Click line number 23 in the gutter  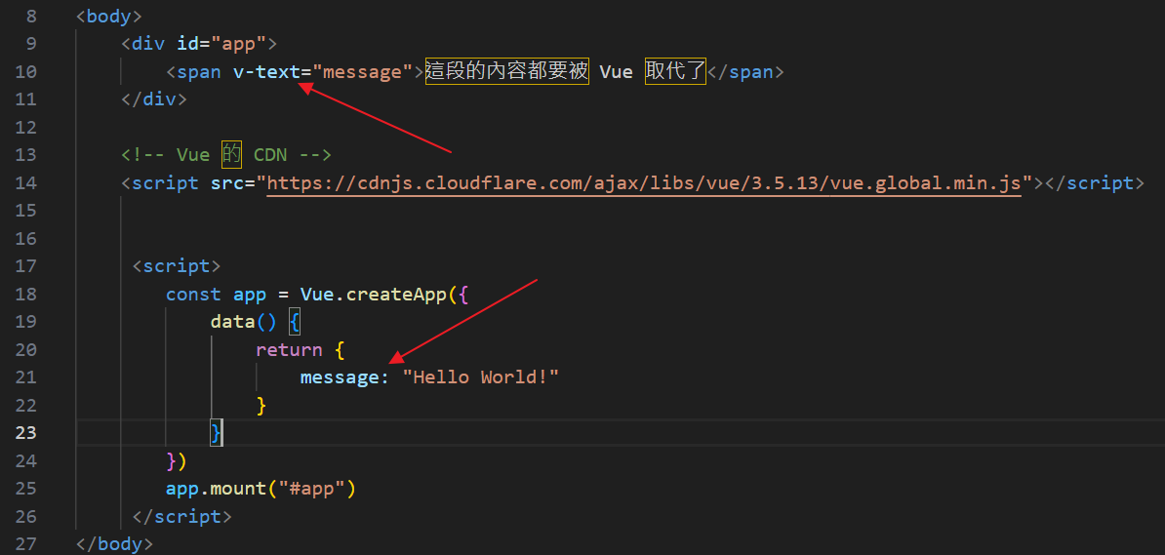click(26, 433)
